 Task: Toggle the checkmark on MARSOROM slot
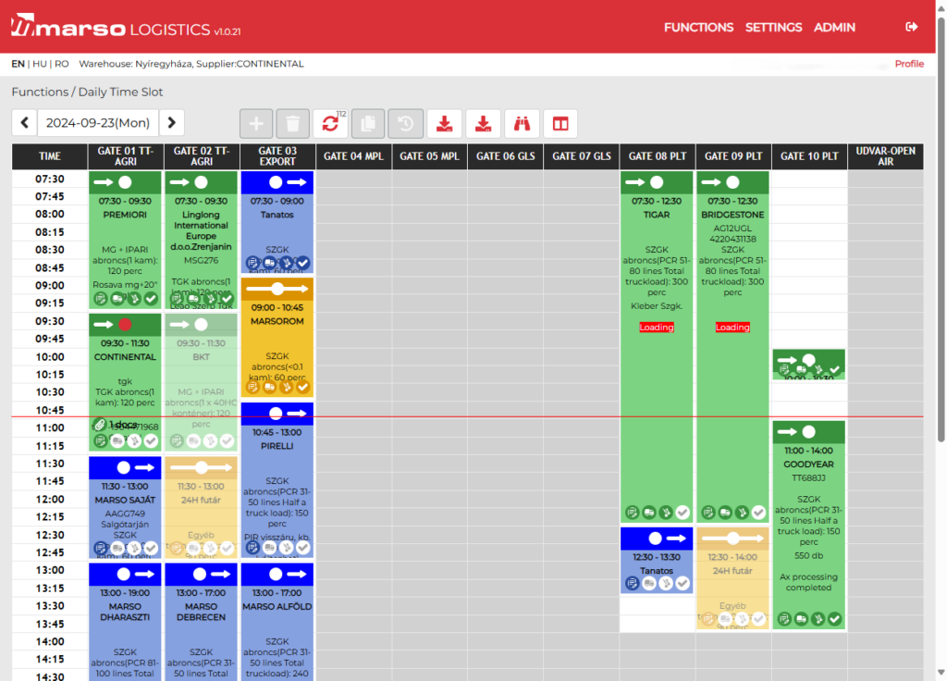tap(302, 387)
